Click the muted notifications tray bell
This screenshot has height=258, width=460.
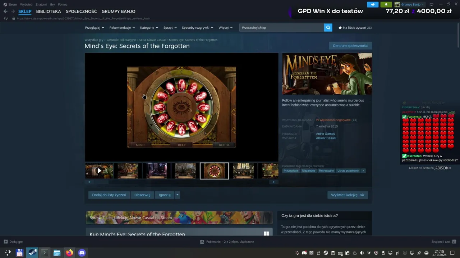click(297, 253)
